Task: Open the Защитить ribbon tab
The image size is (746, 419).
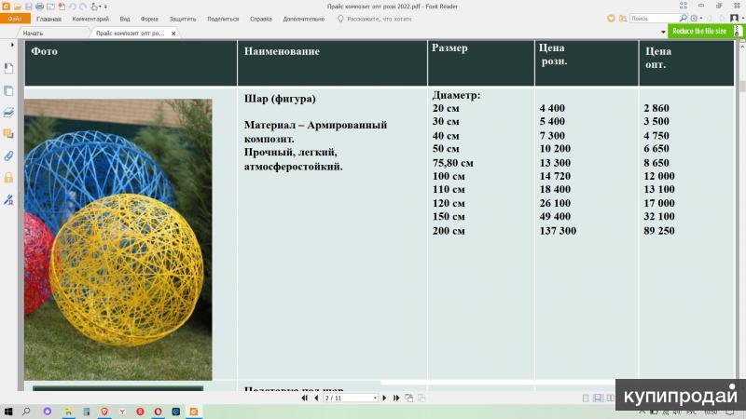Action: (x=183, y=19)
